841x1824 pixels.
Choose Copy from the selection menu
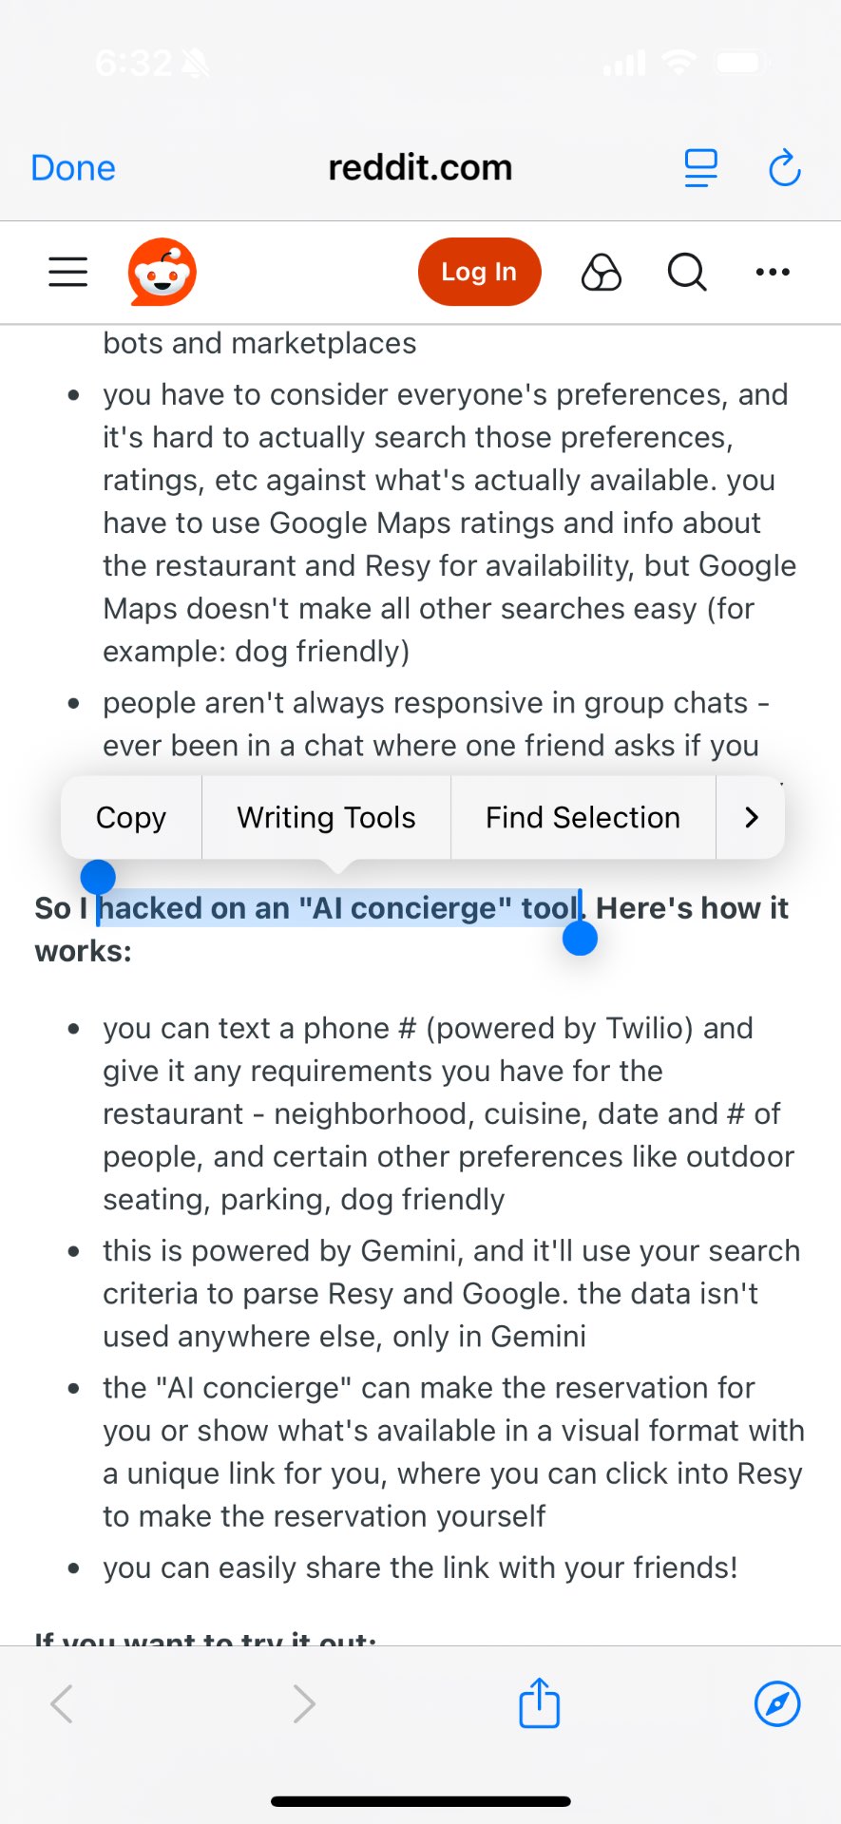click(x=131, y=817)
